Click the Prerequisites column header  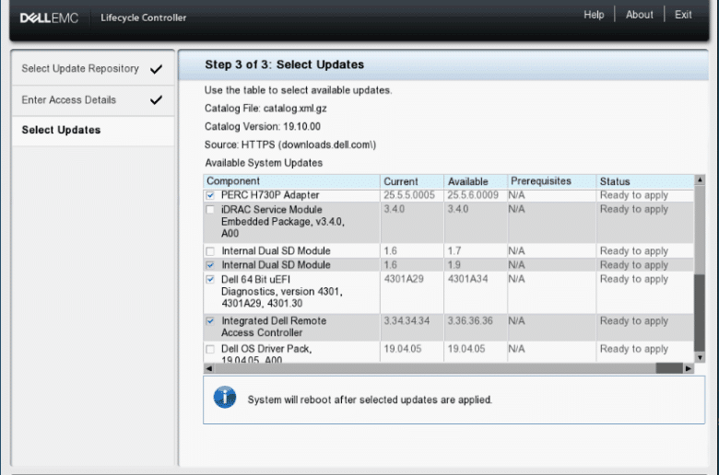pos(551,181)
